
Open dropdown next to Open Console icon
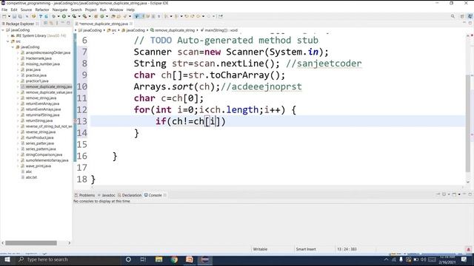tap(459, 194)
